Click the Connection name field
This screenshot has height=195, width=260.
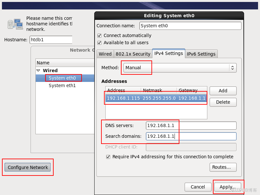coord(190,26)
